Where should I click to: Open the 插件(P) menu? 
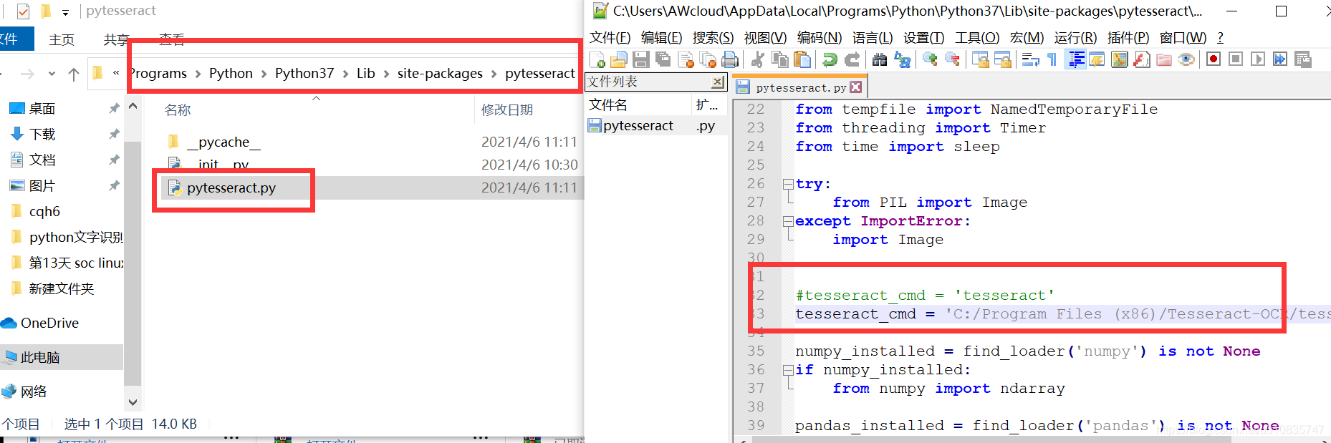1128,38
